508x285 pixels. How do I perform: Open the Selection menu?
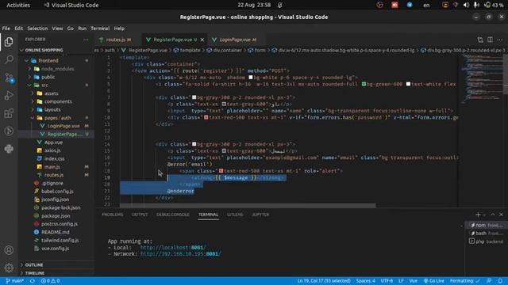(x=37, y=28)
